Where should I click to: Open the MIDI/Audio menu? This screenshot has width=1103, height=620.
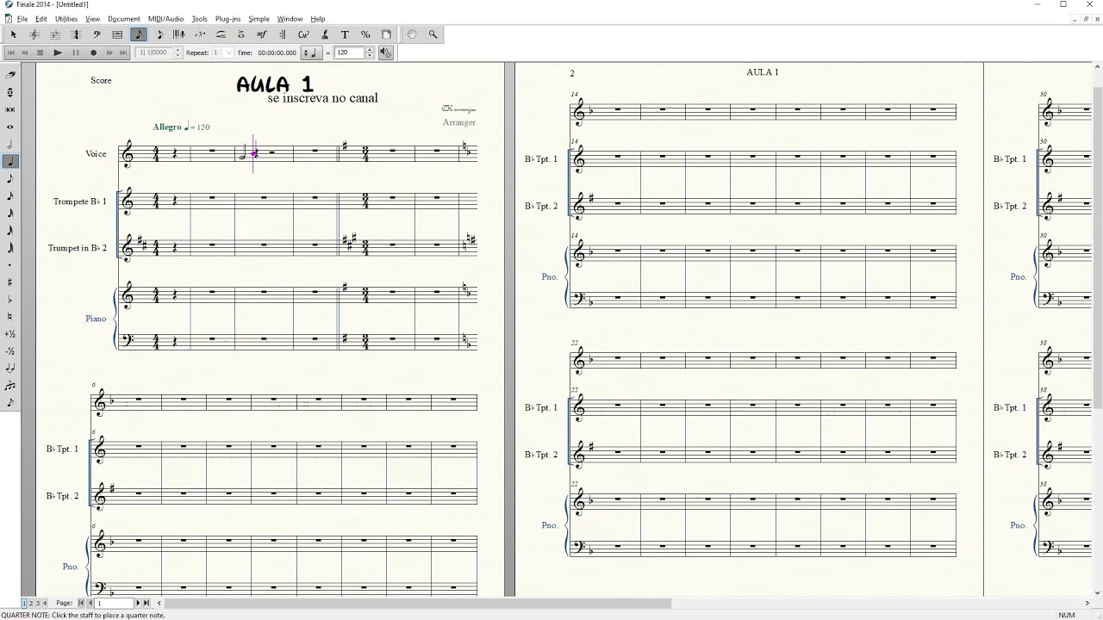click(x=165, y=19)
